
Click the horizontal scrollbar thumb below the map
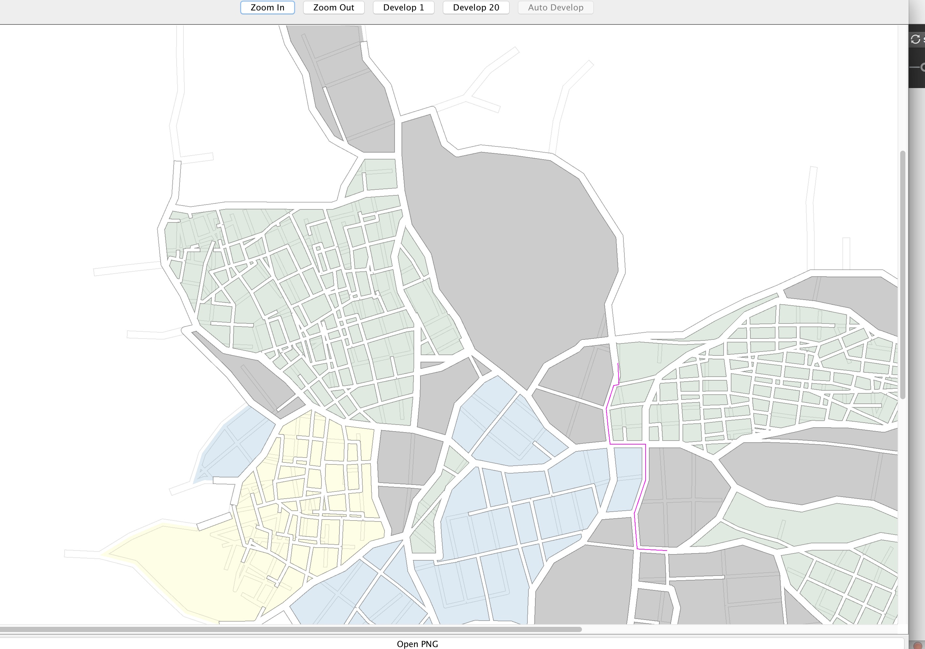click(290, 629)
